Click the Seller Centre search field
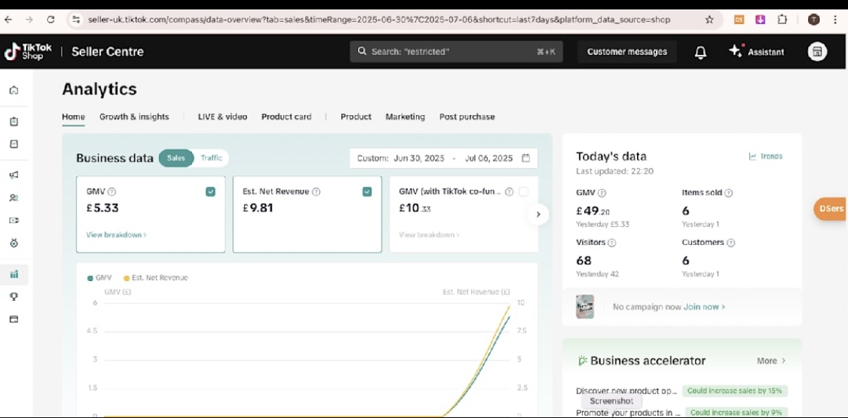 (456, 52)
